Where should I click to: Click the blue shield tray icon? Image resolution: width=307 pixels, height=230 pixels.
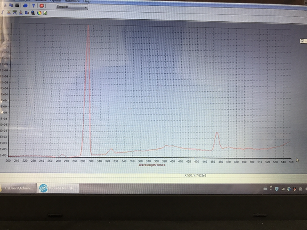tap(276, 189)
